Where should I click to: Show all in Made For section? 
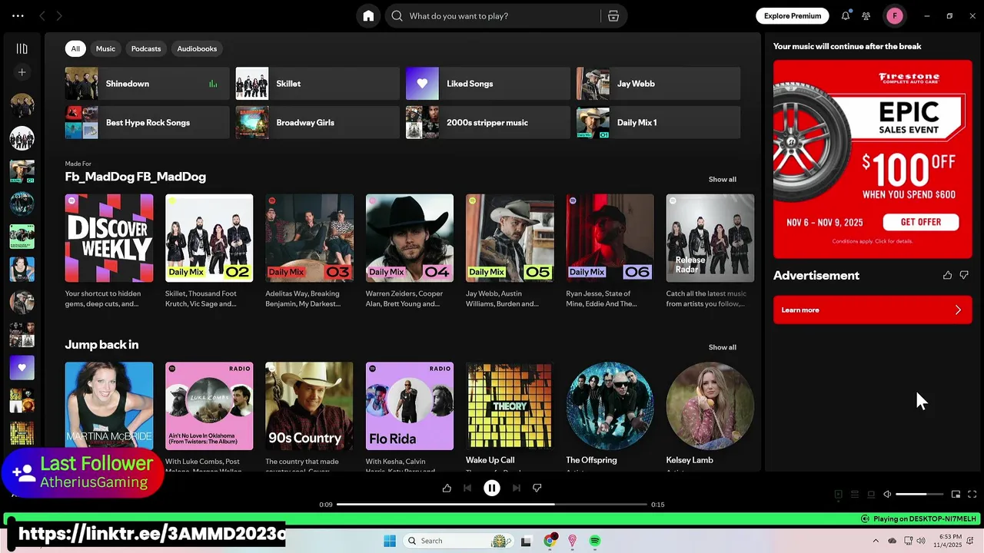pos(722,179)
